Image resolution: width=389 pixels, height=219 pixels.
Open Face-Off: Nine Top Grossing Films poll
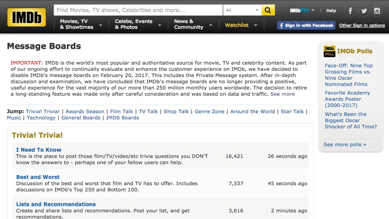click(349, 75)
